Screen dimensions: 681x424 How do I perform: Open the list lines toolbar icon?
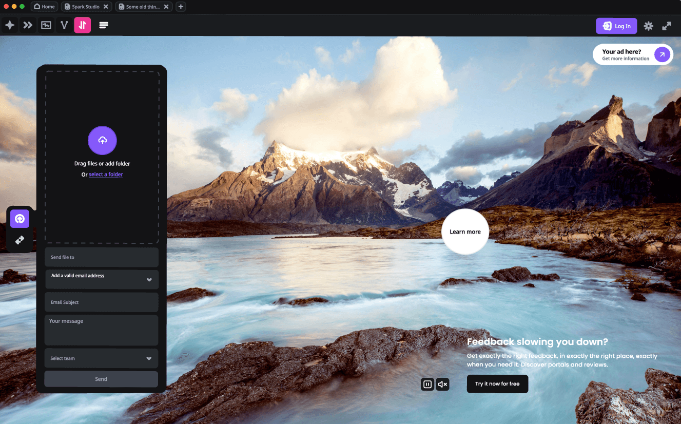tap(103, 25)
